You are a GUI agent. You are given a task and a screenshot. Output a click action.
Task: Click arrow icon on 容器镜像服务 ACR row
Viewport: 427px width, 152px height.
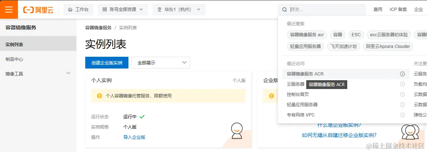(402, 74)
